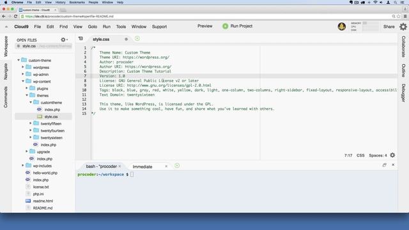Change the Spaces: 4 indentation setting

tap(378, 155)
